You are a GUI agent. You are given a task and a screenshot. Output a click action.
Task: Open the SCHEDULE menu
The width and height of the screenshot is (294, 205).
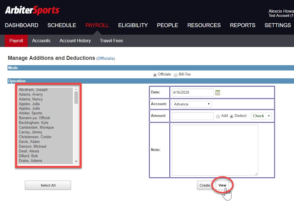[62, 25]
